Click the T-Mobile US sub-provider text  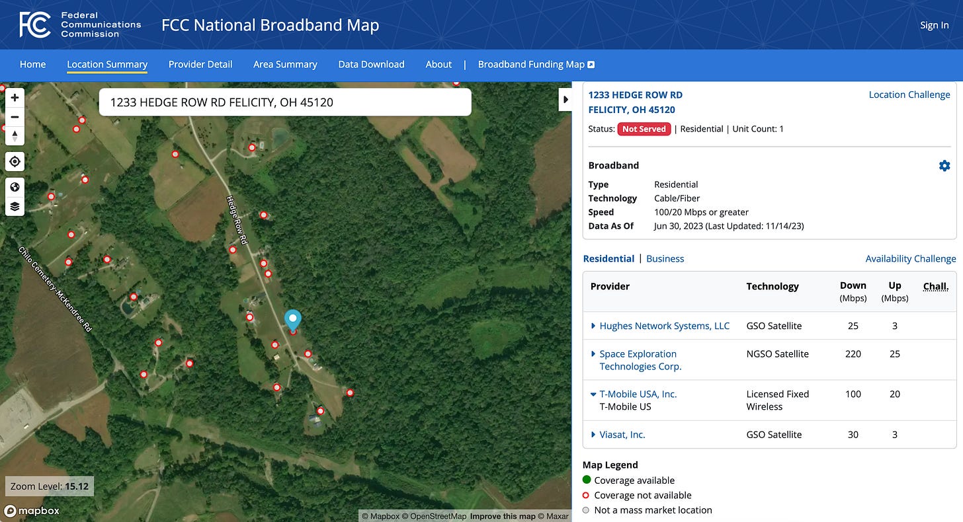[x=625, y=407]
